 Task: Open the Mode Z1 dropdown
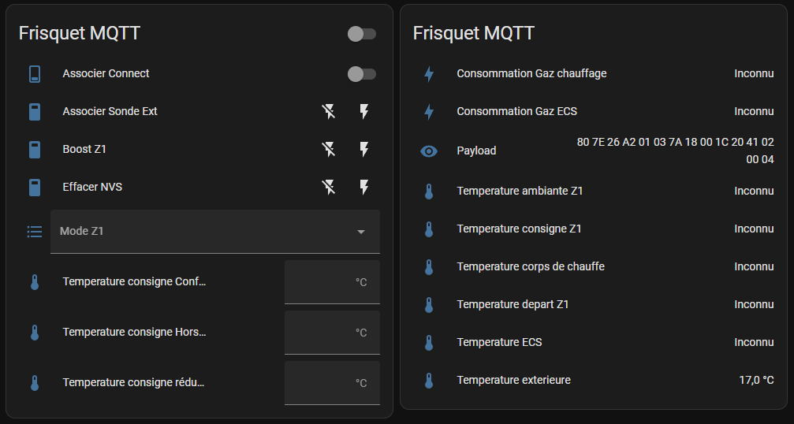205,232
